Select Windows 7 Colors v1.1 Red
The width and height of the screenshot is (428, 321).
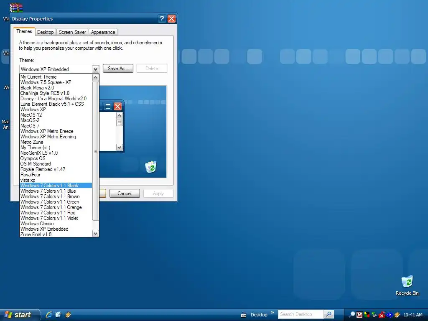(56, 213)
